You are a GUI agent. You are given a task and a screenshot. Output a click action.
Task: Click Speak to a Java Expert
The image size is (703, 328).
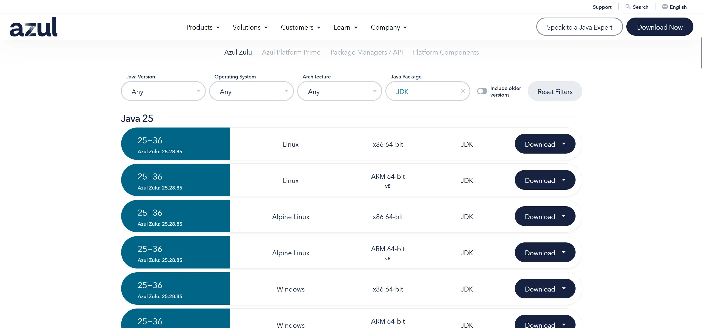tap(579, 27)
